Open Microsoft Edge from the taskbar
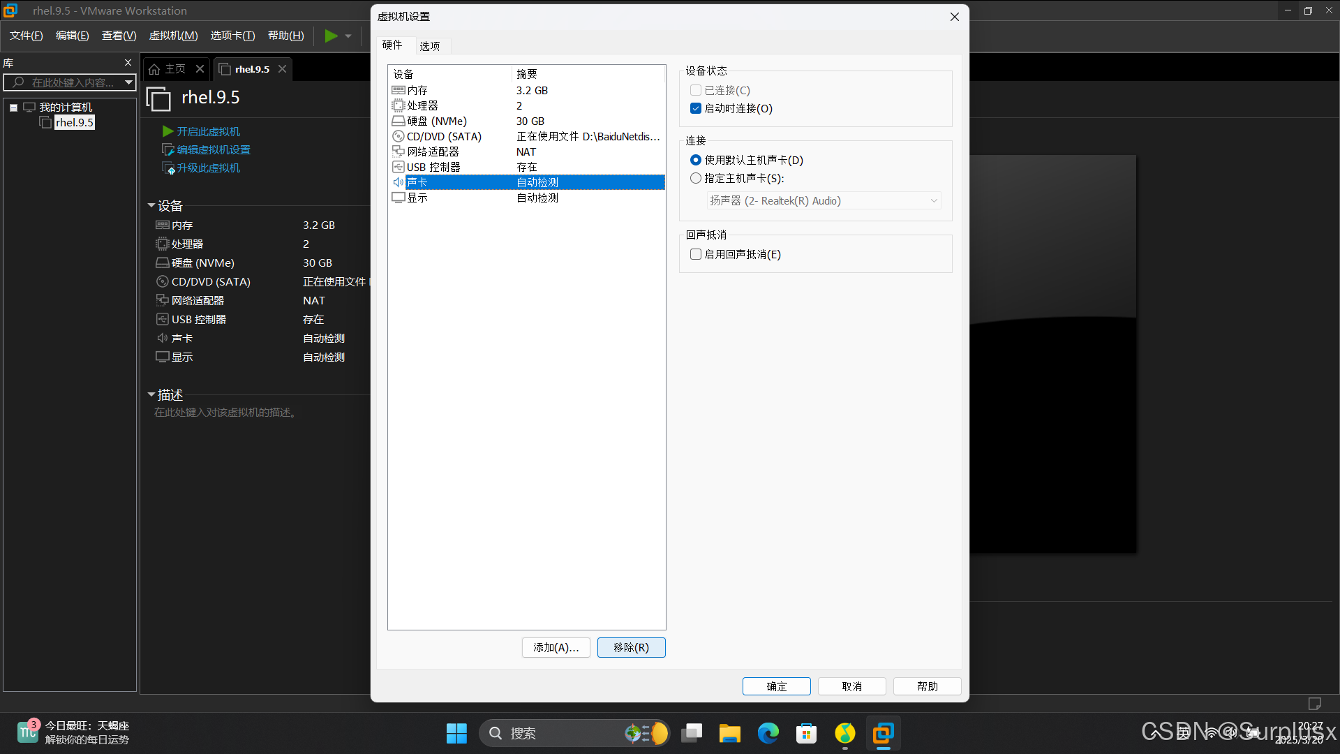The width and height of the screenshot is (1340, 754). point(768,733)
